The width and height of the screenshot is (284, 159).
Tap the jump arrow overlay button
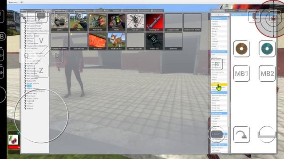click(x=241, y=134)
